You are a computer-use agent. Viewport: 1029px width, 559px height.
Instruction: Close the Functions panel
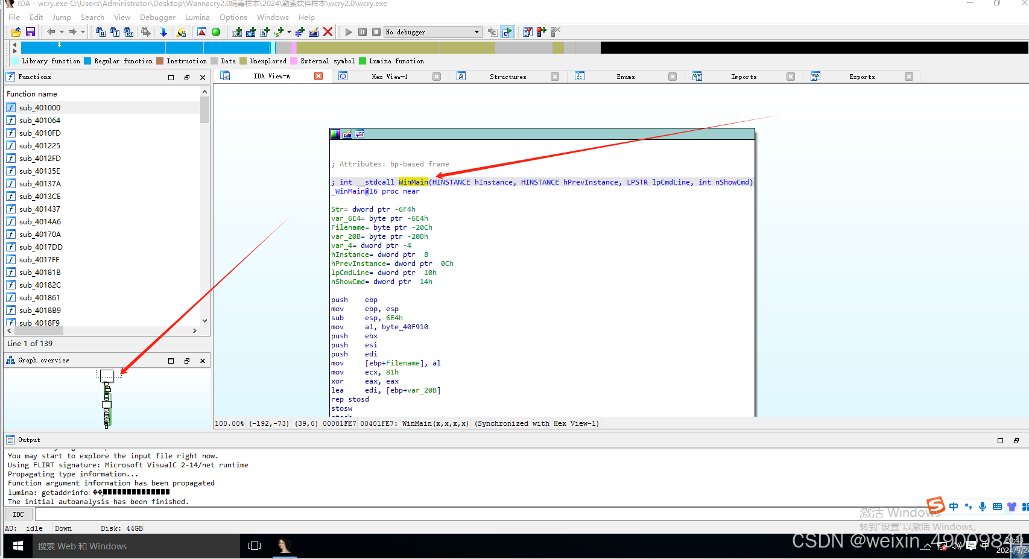coord(203,77)
